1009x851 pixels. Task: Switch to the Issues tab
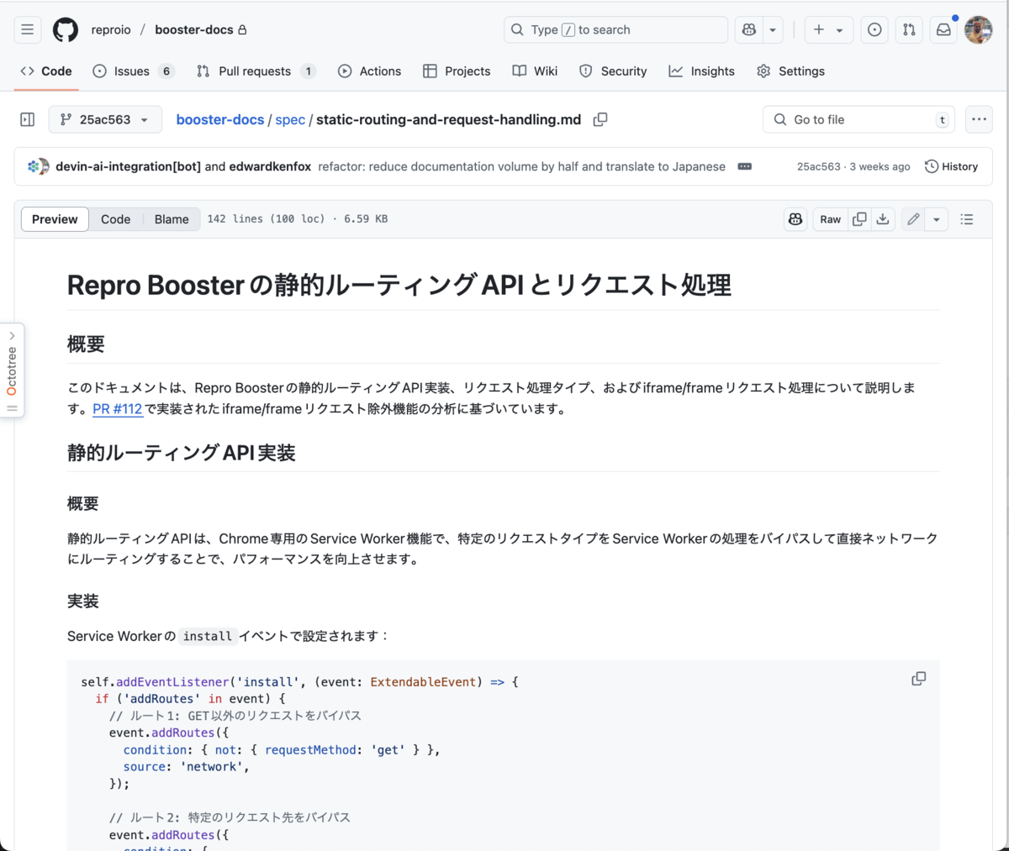134,71
